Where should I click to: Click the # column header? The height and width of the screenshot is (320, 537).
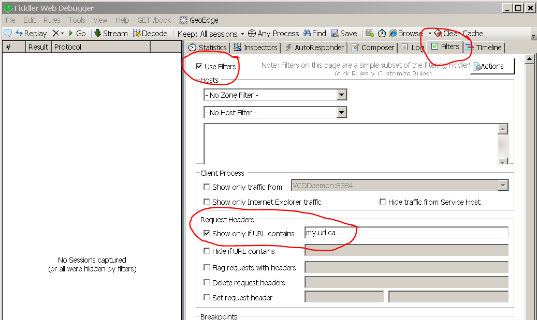(13, 47)
